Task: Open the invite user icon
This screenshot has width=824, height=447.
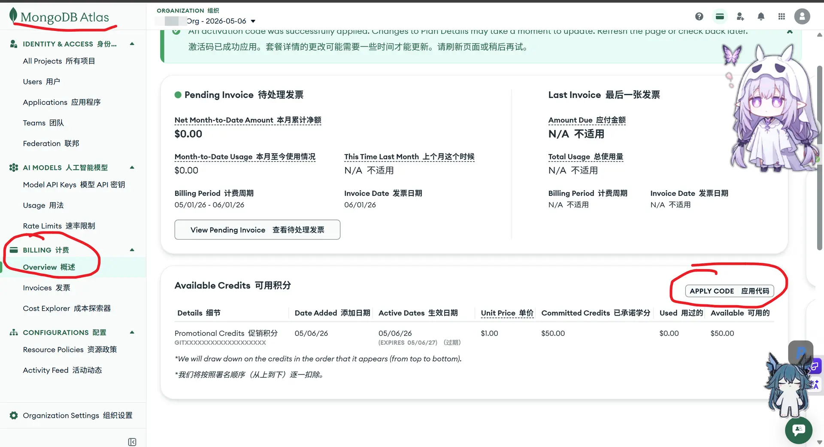Action: click(x=740, y=16)
